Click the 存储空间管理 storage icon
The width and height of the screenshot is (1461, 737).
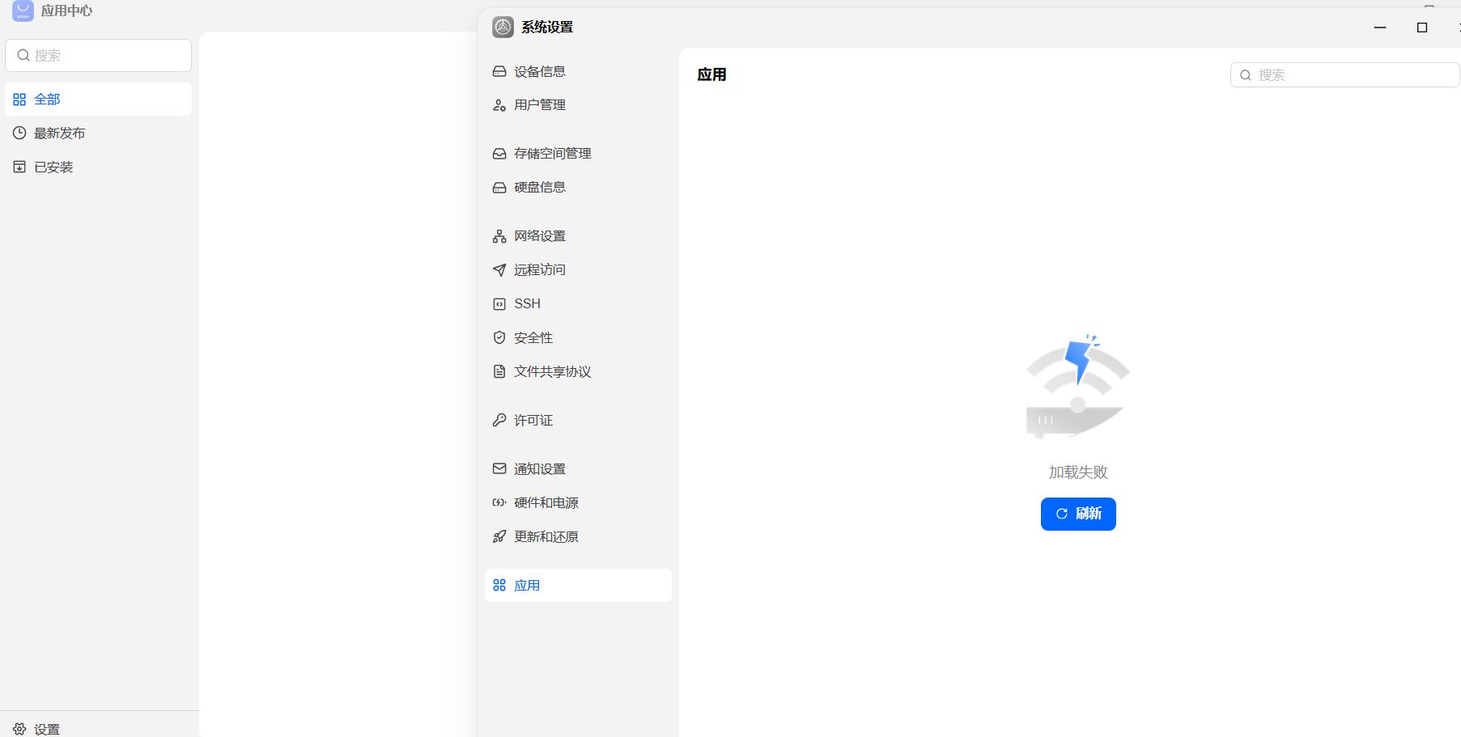pyautogui.click(x=499, y=154)
